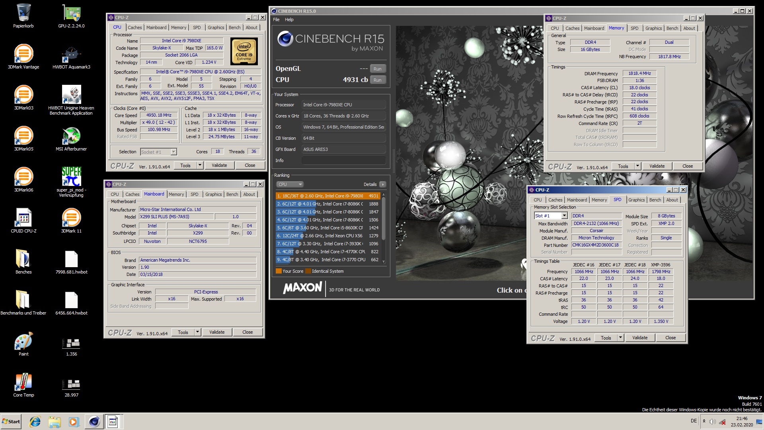Select ranking row 9 Core i7-3770 CPU
The image size is (764, 430).
tap(328, 260)
